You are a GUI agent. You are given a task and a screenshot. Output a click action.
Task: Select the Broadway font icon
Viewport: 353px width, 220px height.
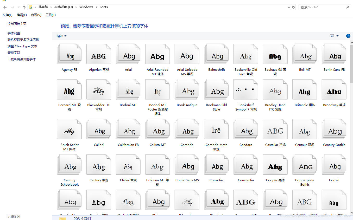(x=334, y=89)
